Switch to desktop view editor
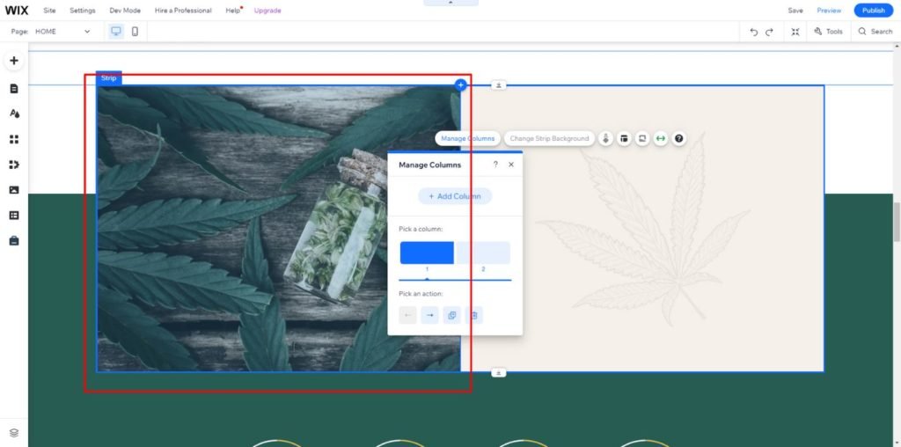Image resolution: width=901 pixels, height=447 pixels. coord(116,32)
